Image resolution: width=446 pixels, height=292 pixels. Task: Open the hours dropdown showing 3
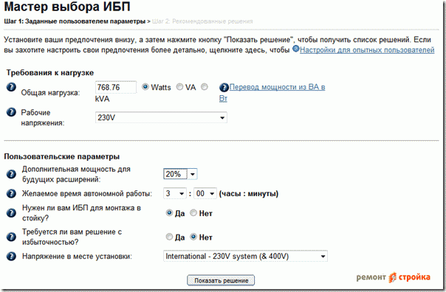pos(175,193)
